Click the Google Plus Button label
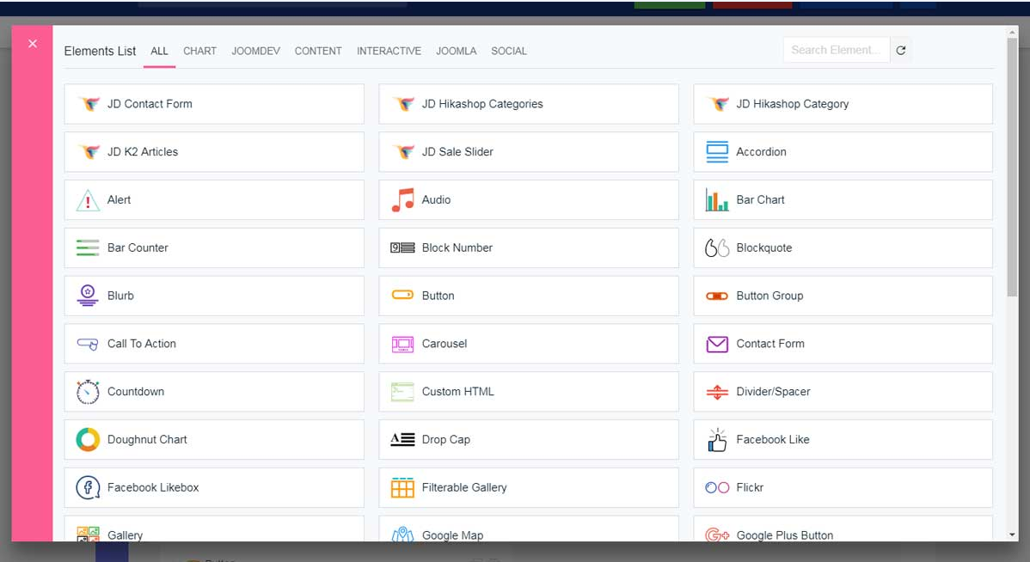Viewport: 1030px width, 562px height. [785, 535]
